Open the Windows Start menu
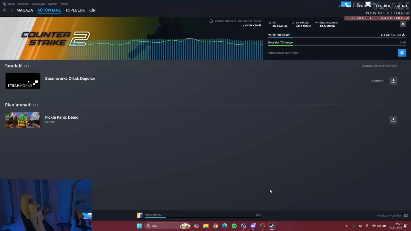Viewport: 411px width, 231px height. (139, 226)
